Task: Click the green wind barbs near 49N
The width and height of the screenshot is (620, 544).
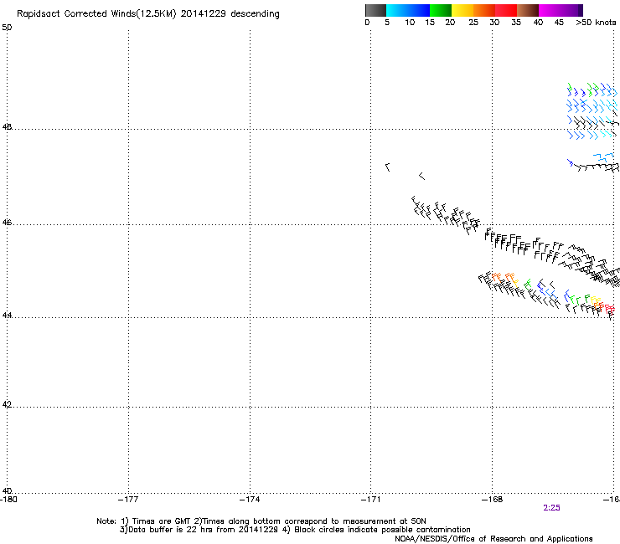Action: tap(592, 90)
